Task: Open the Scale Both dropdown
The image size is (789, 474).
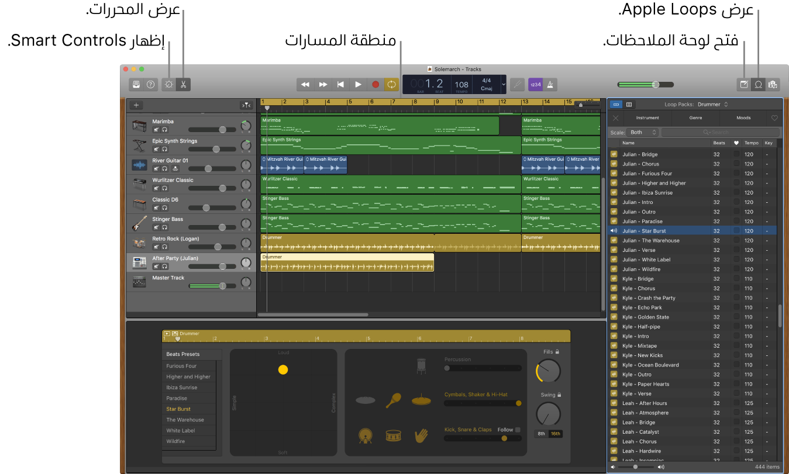Action: click(x=642, y=132)
